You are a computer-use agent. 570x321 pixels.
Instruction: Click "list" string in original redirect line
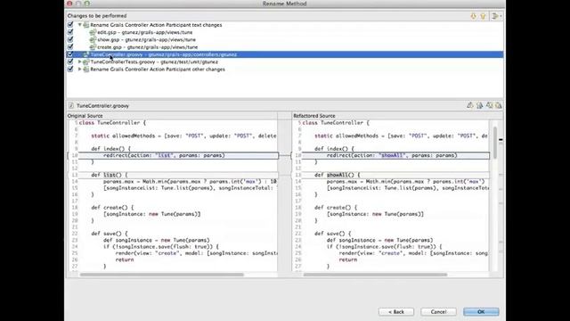click(164, 155)
